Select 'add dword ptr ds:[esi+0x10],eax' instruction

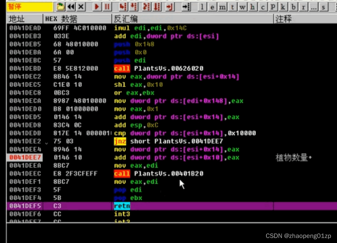coord(177,157)
